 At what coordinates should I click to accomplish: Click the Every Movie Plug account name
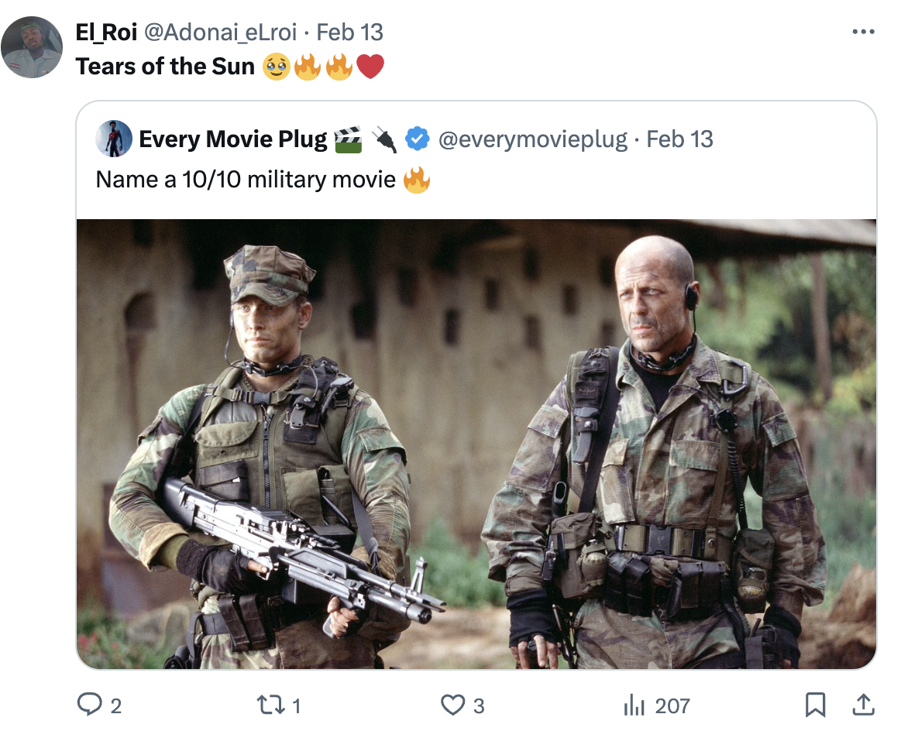pos(232,139)
